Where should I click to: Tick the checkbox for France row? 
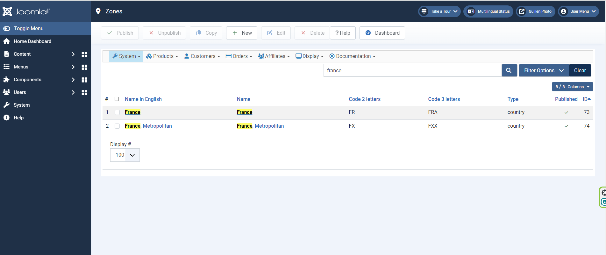(x=117, y=112)
